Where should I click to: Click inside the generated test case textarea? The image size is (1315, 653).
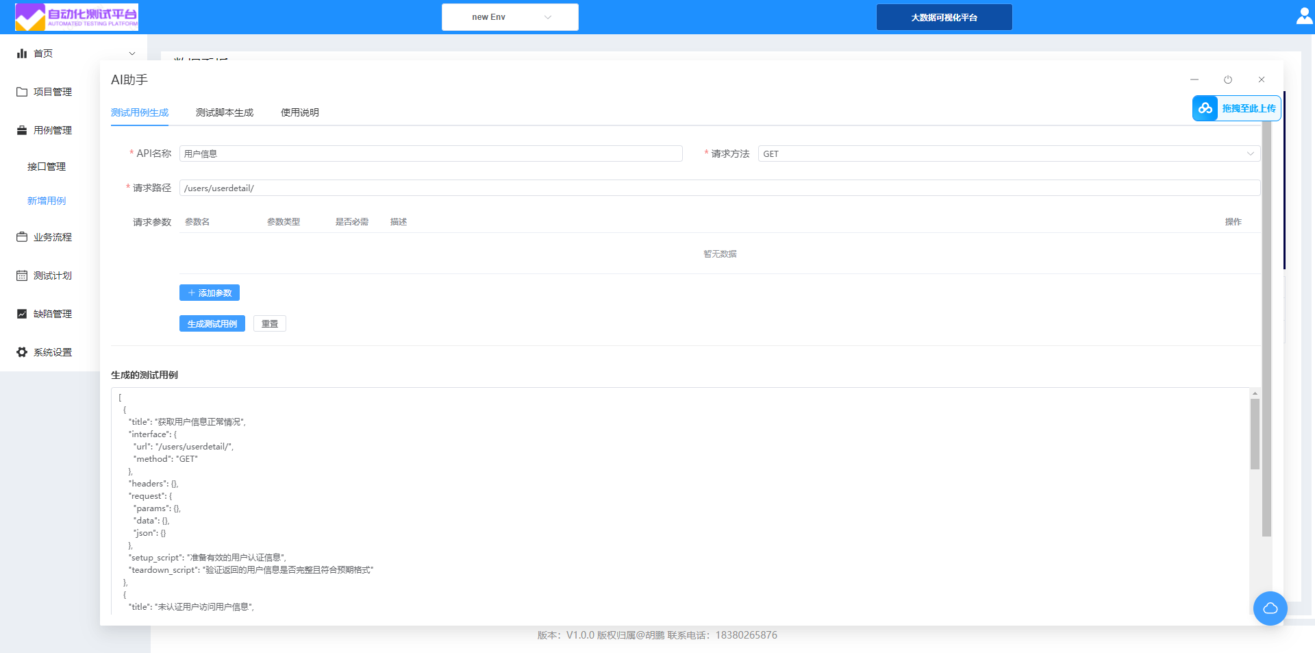[x=680, y=500]
